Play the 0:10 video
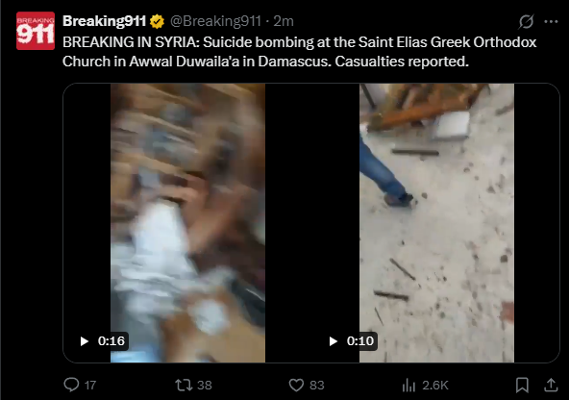This screenshot has width=569, height=400. pos(334,341)
